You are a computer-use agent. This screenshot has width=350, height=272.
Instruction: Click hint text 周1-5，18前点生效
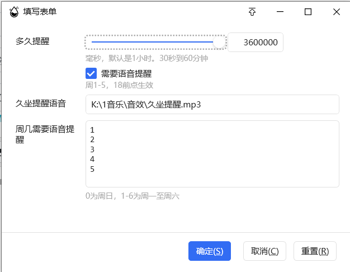tap(120, 85)
